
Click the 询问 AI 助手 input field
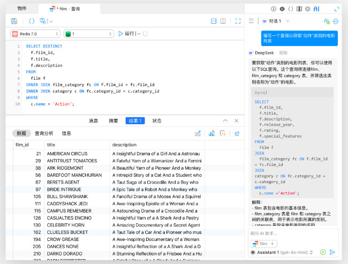tap(293, 233)
